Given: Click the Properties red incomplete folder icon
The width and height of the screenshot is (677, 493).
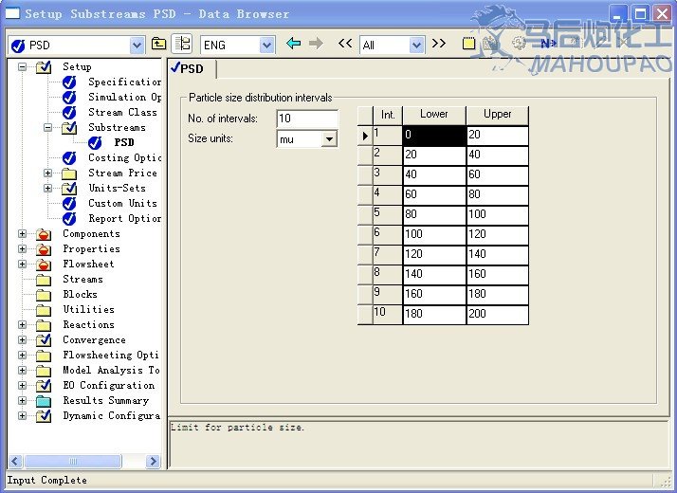Looking at the screenshot, I should (44, 249).
